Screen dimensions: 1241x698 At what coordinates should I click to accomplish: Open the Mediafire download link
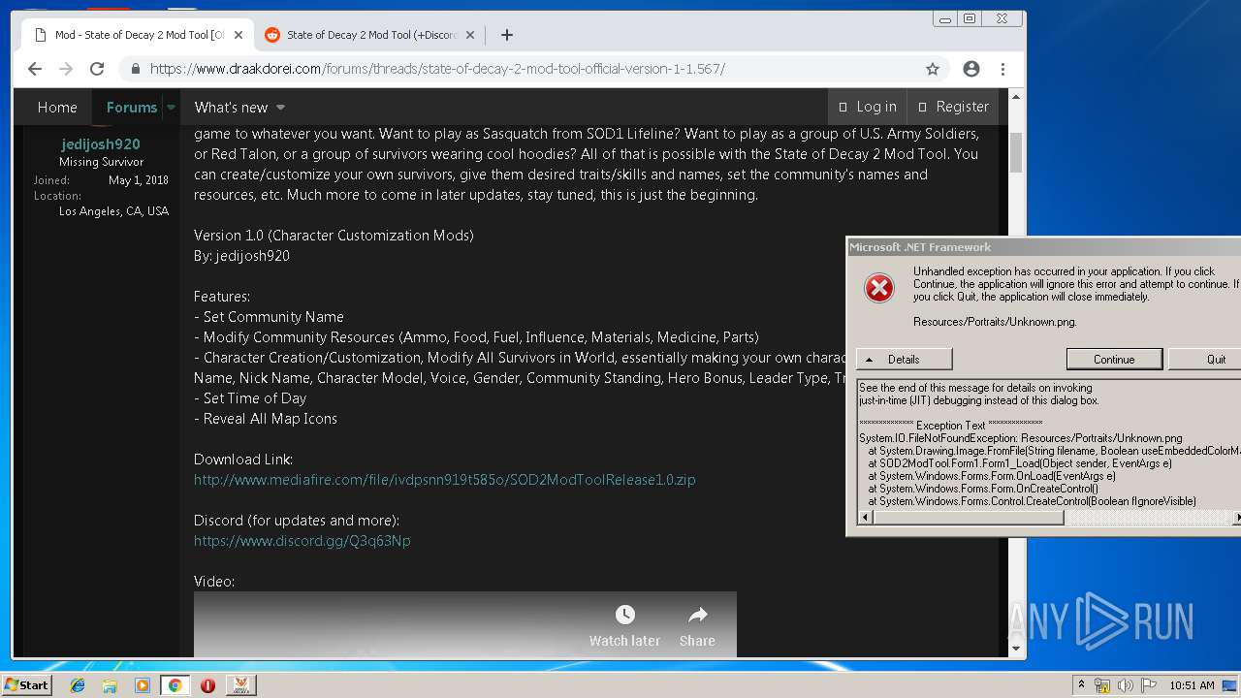tap(444, 480)
